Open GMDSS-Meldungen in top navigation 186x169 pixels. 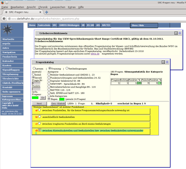click(69, 25)
